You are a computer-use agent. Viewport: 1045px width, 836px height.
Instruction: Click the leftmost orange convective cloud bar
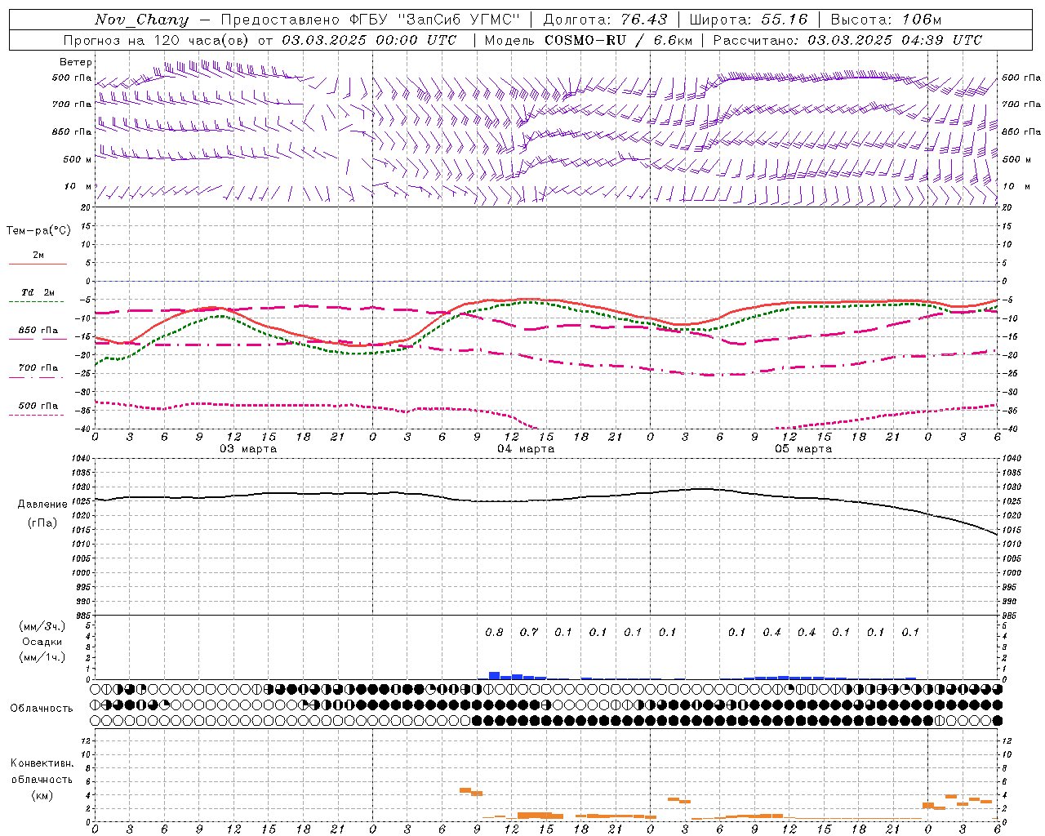tap(465, 790)
